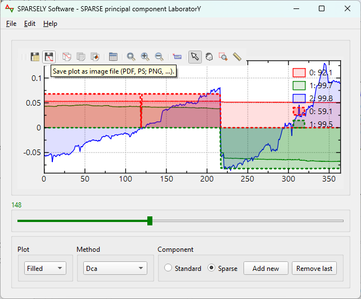Viewport: 361px width, 299px height.
Task: Select the Standard component radio button
Action: [168, 268]
